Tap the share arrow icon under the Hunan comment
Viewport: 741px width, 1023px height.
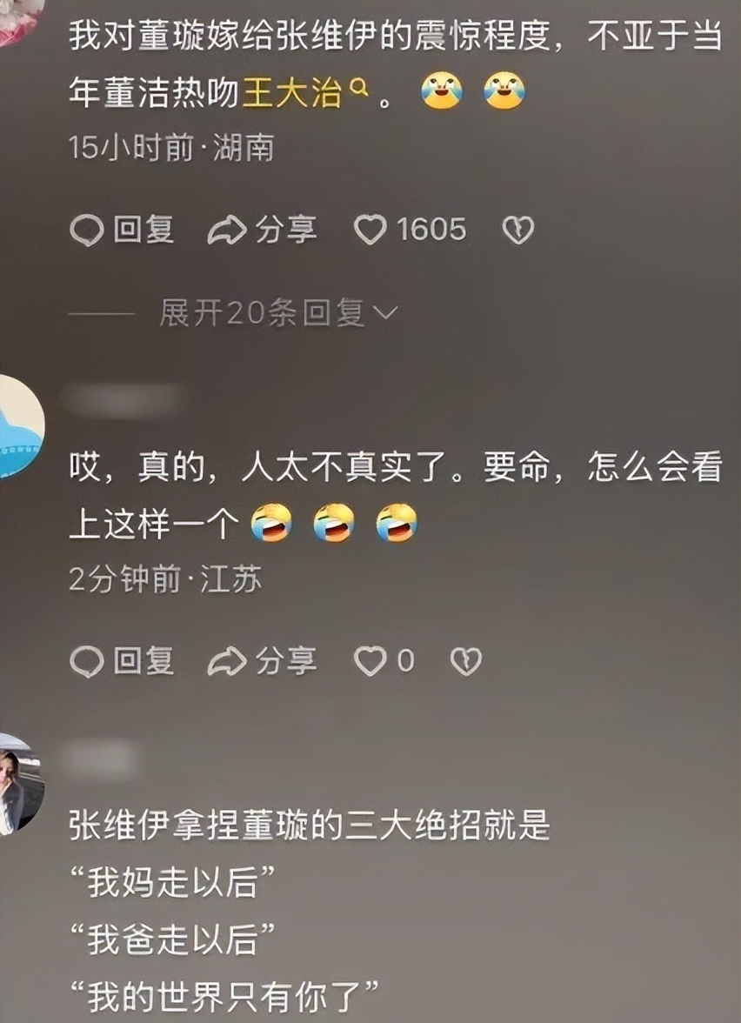point(226,231)
